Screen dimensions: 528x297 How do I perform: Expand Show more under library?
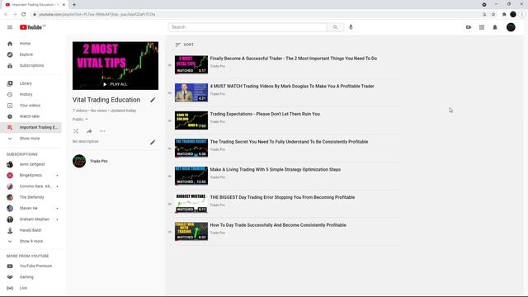point(31,139)
